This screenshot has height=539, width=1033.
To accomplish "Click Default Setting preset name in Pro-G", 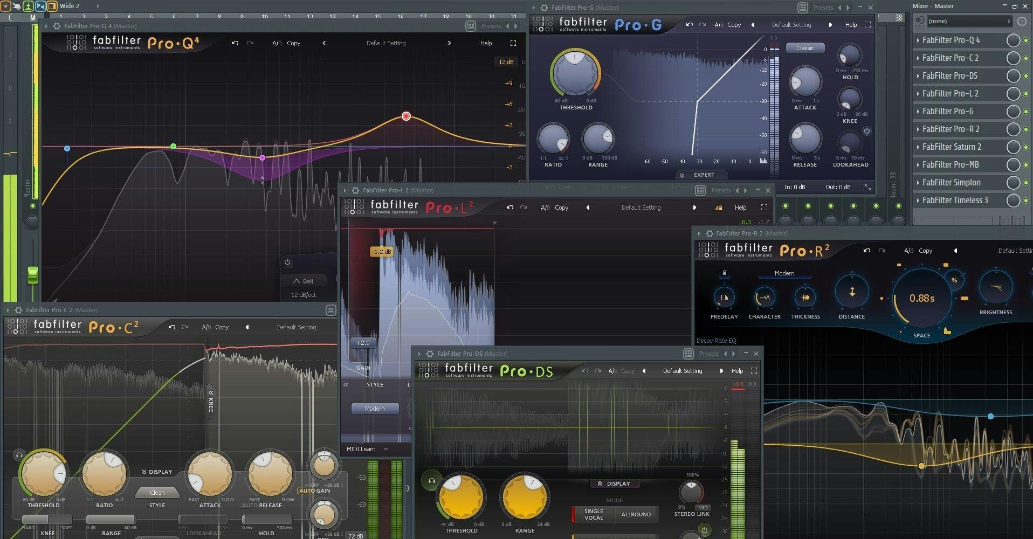I will tap(791, 25).
